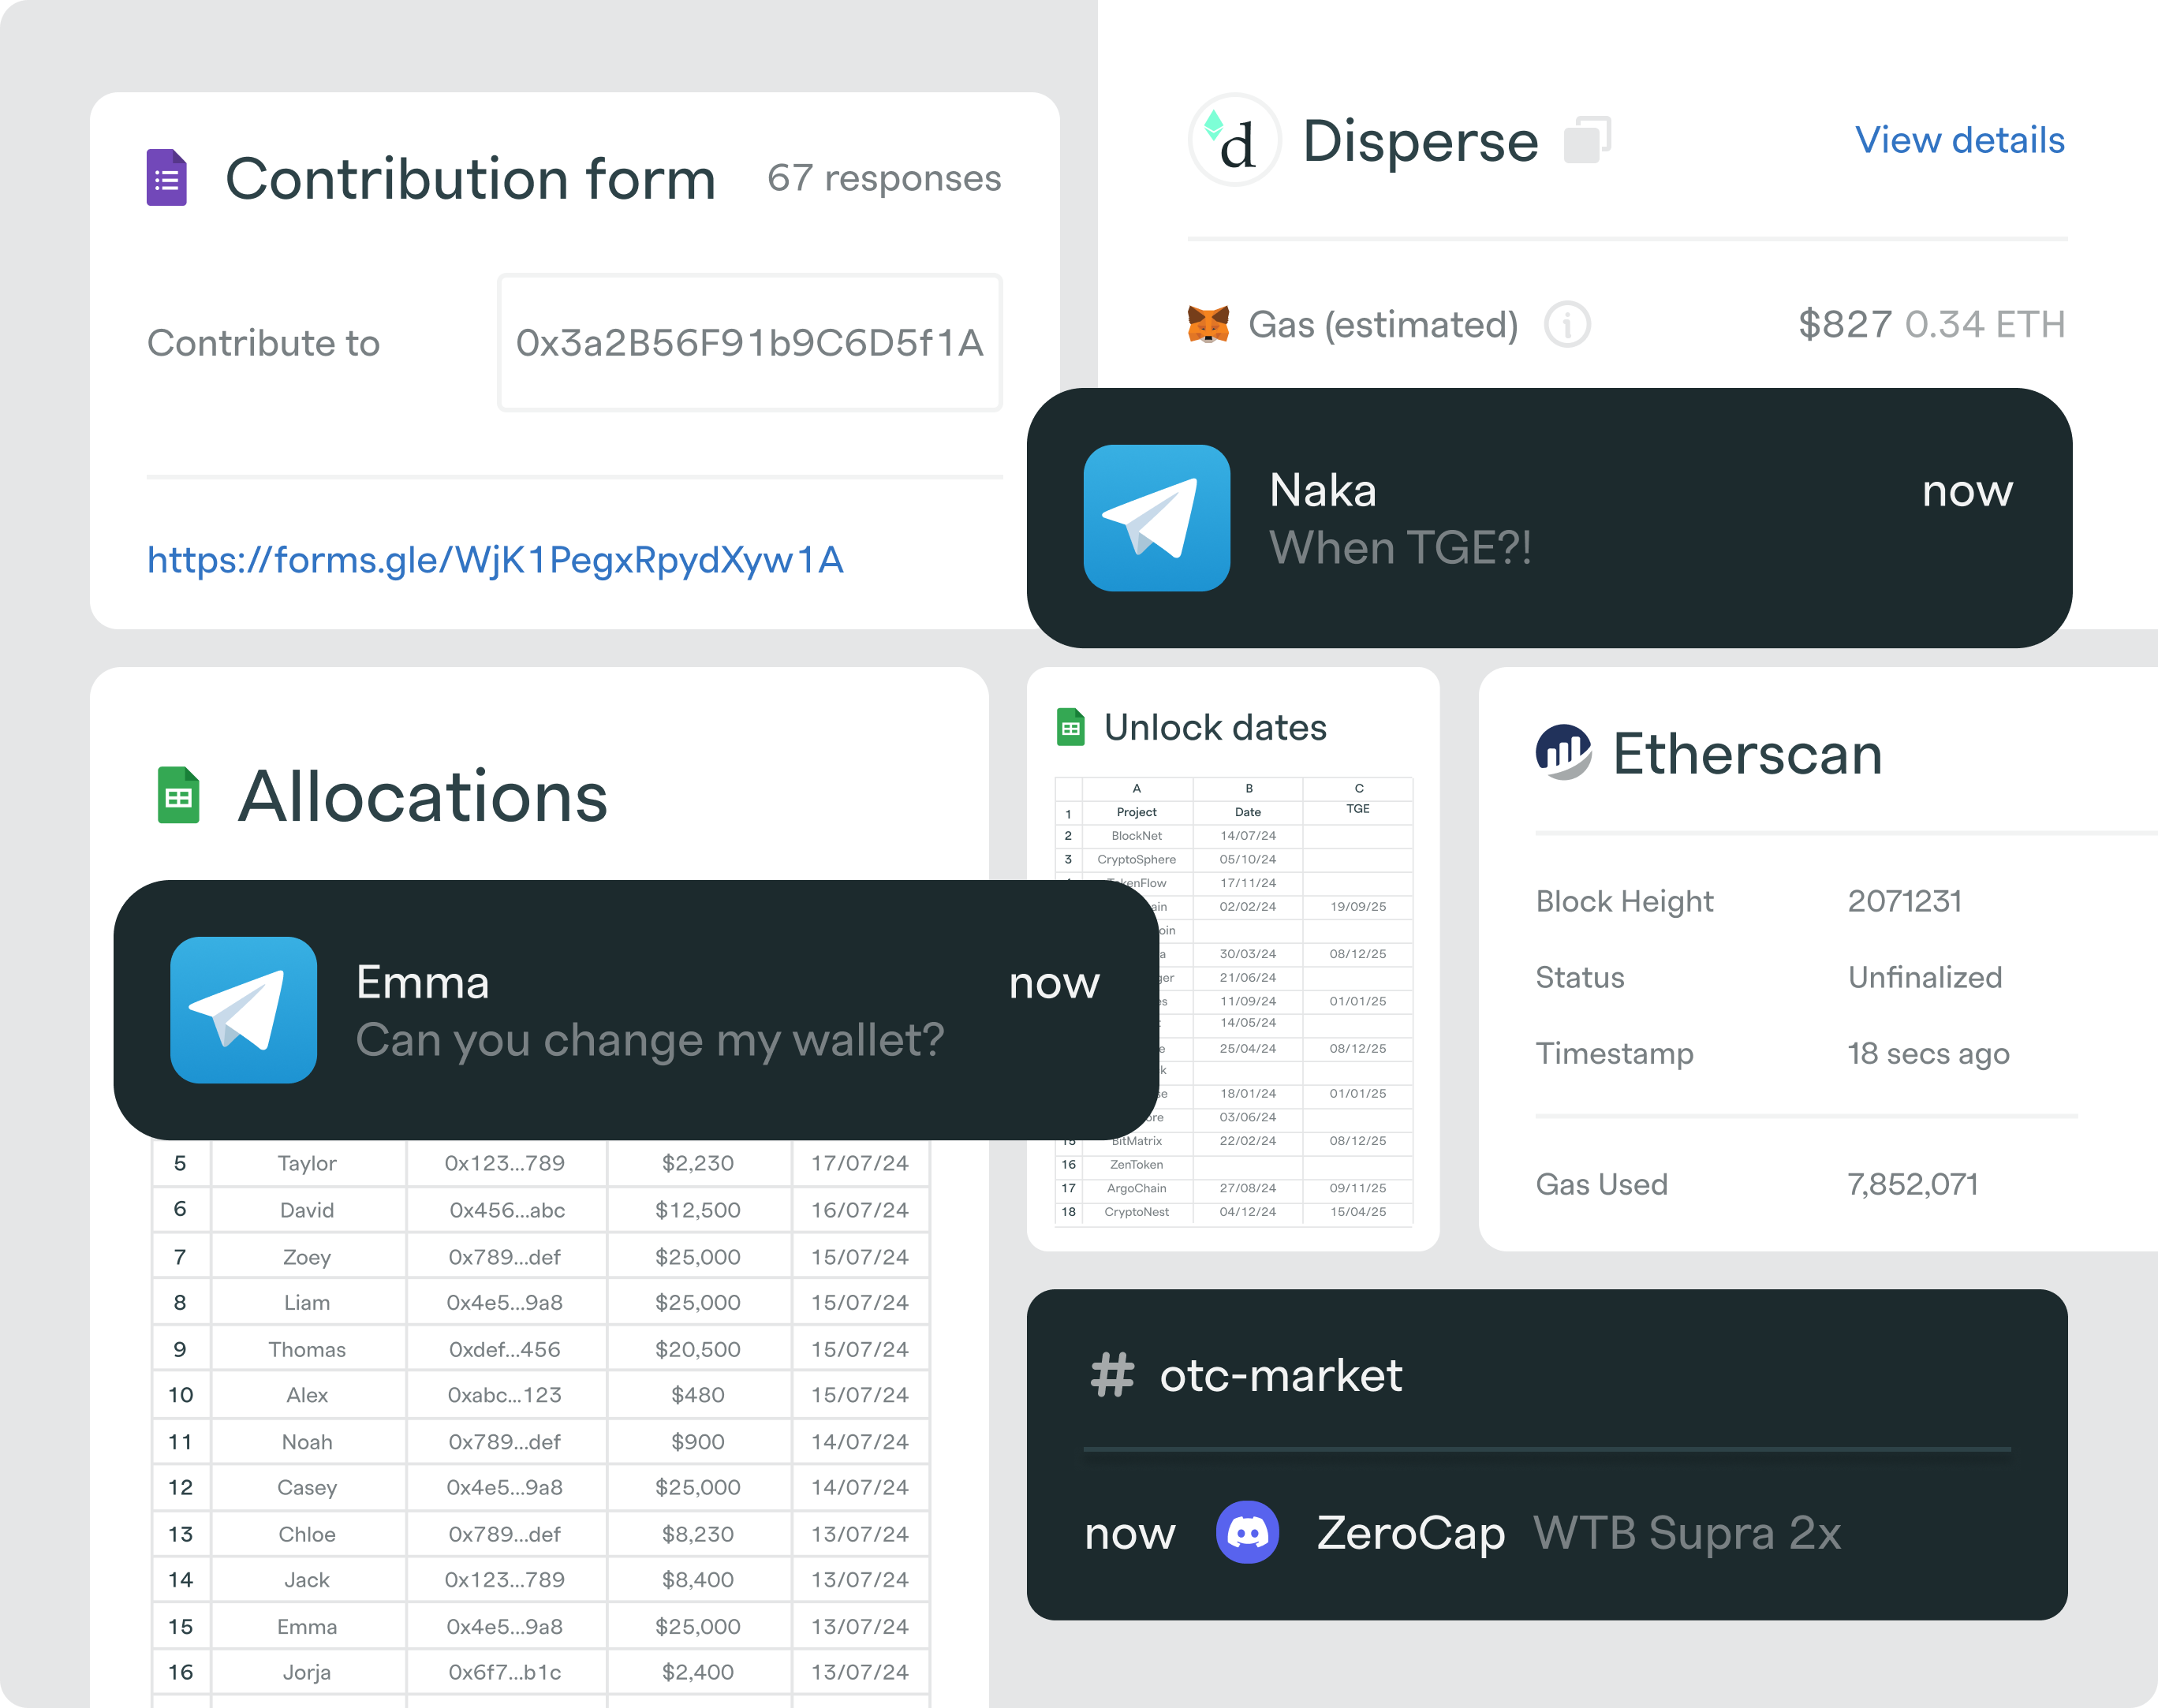Click the Google Forms purple icon

coord(166,178)
